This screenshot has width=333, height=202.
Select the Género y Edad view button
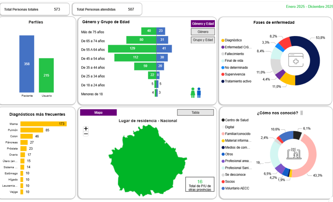[203, 24]
